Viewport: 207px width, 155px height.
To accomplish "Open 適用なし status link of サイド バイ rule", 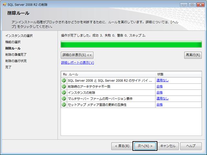I will click(x=163, y=80).
